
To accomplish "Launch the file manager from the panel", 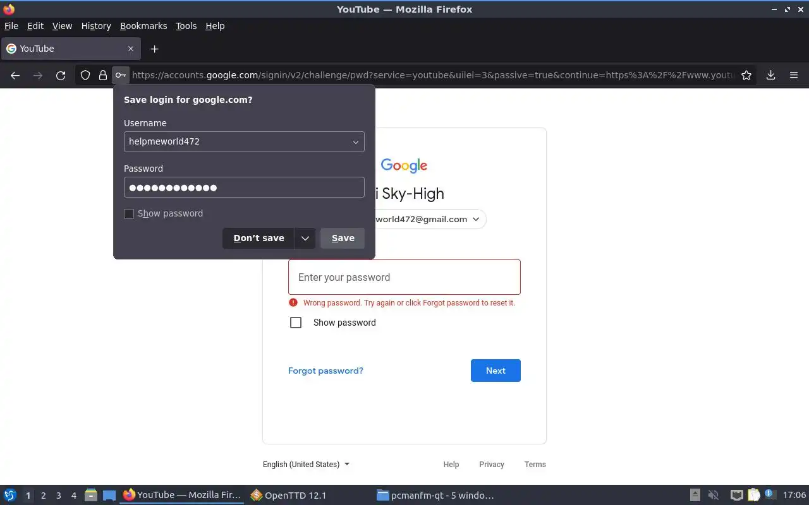I will click(90, 495).
